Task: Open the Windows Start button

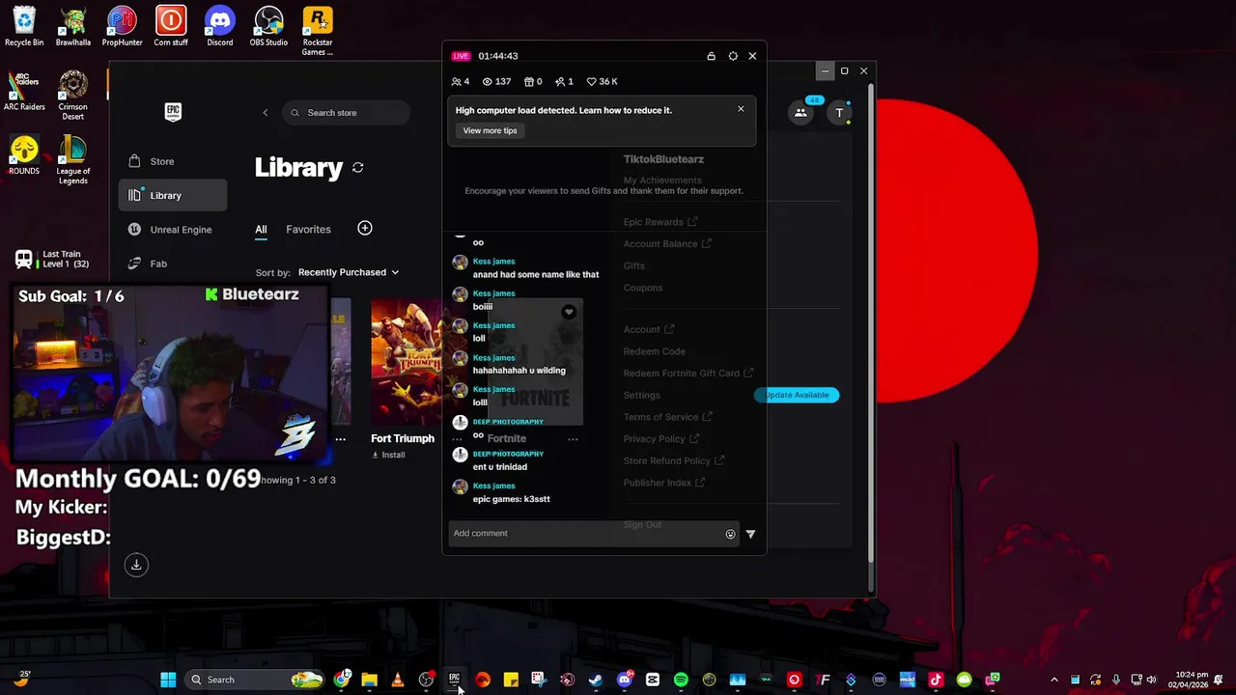Action: pos(168,680)
